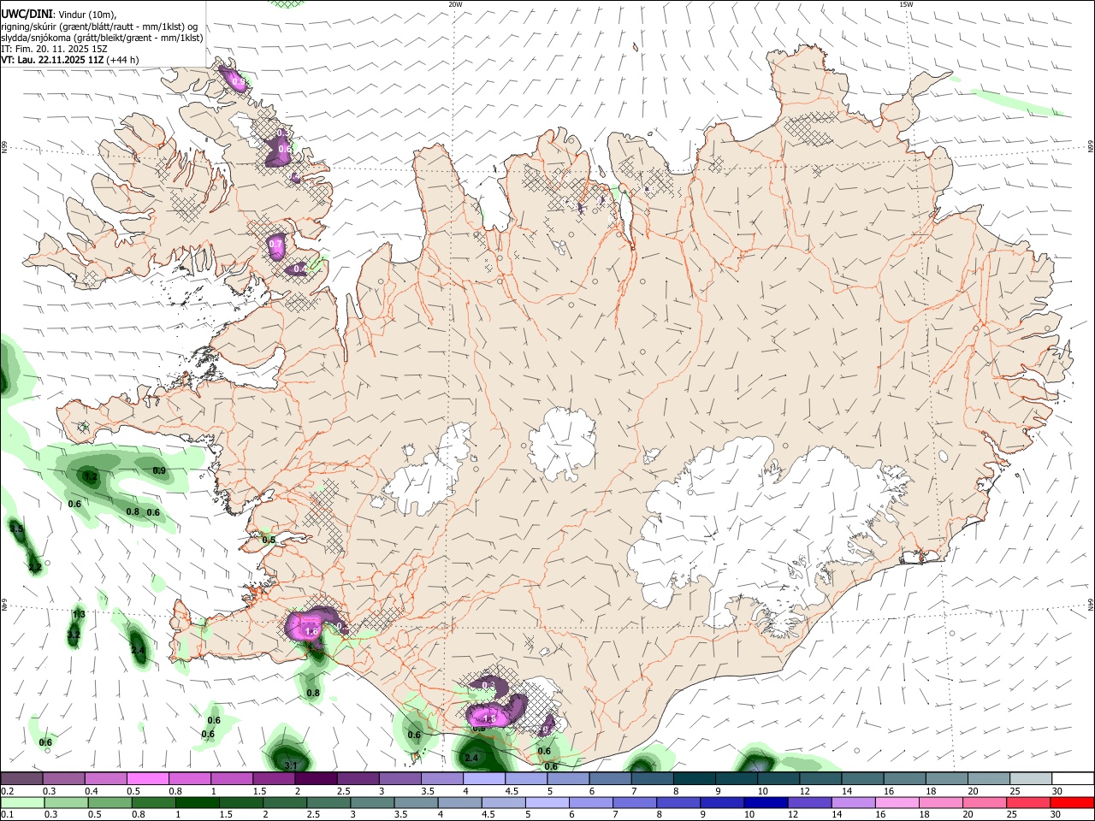This screenshot has width=1095, height=821.
Task: Click the VT: Lau. 22.11.2025 11Z valid time line
Action: pos(70,60)
